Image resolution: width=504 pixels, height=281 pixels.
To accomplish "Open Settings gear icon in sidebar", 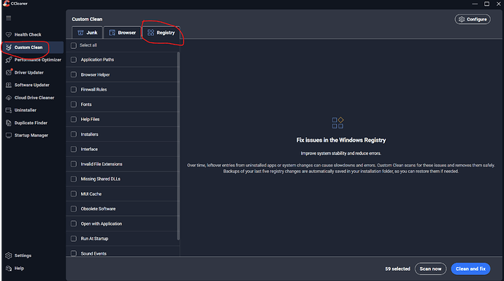I will click(x=9, y=255).
